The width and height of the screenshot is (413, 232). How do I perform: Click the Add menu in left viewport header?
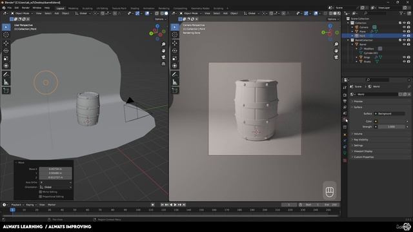point(57,13)
